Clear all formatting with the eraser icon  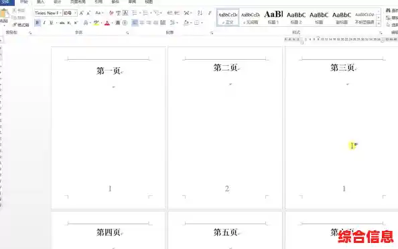111,13
